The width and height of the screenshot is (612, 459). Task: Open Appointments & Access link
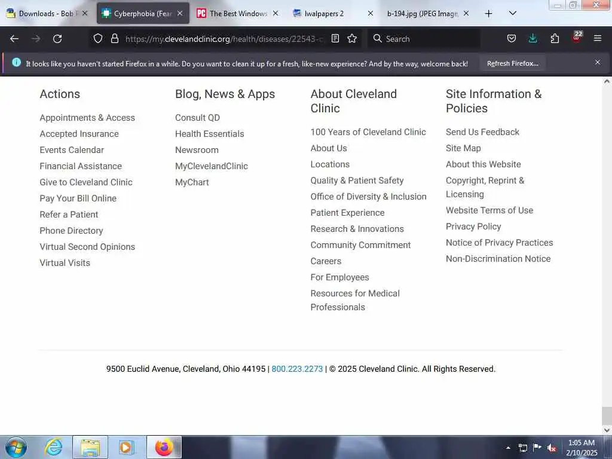pos(87,118)
